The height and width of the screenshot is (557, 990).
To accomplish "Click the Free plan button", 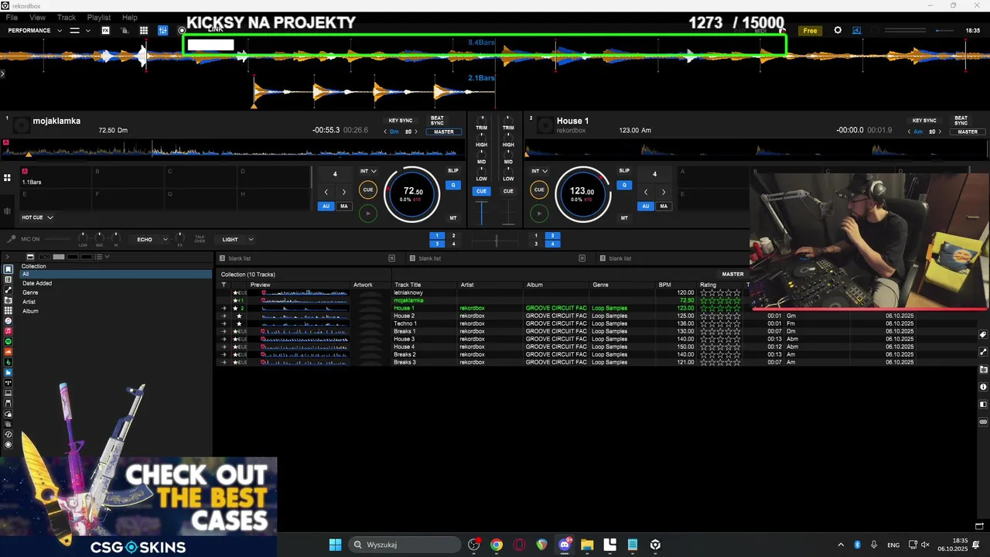I will click(x=810, y=31).
